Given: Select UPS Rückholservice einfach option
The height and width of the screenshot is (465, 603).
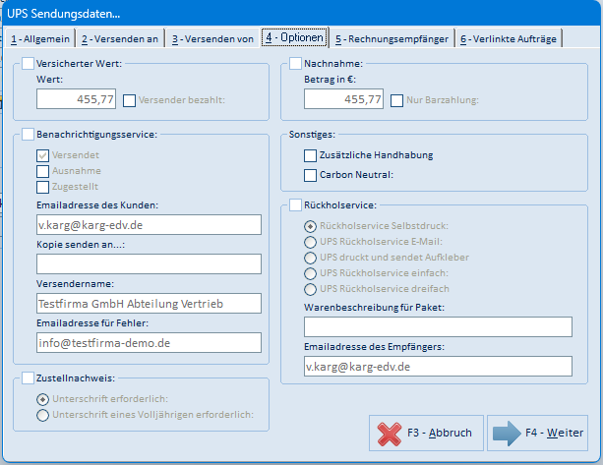Looking at the screenshot, I should [x=310, y=273].
